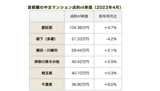Viewport: 160px width, 91px height.
Task: Click the +4.7% change value
Action: coord(110,28)
